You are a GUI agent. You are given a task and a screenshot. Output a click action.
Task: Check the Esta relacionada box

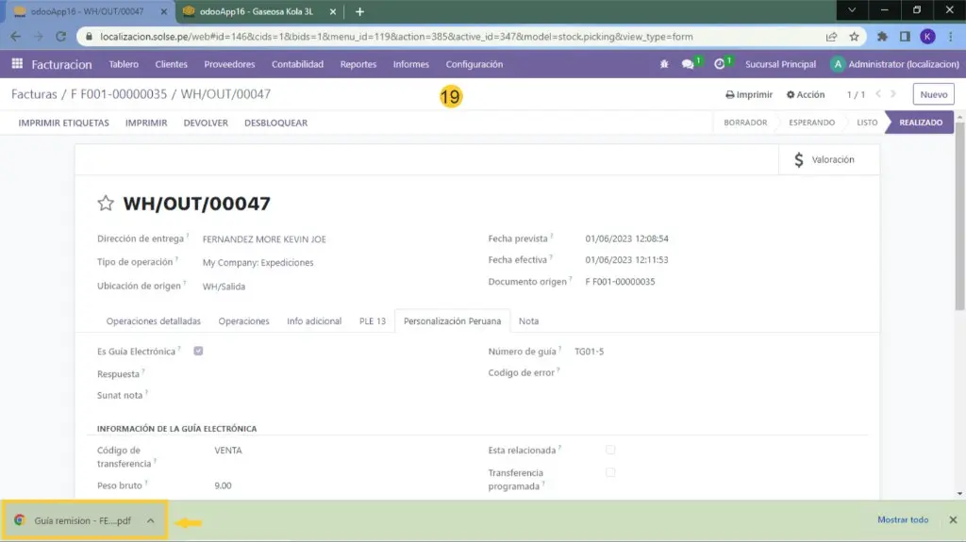click(610, 450)
